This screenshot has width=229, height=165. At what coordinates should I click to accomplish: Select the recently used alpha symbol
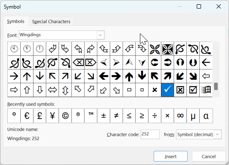206,116
